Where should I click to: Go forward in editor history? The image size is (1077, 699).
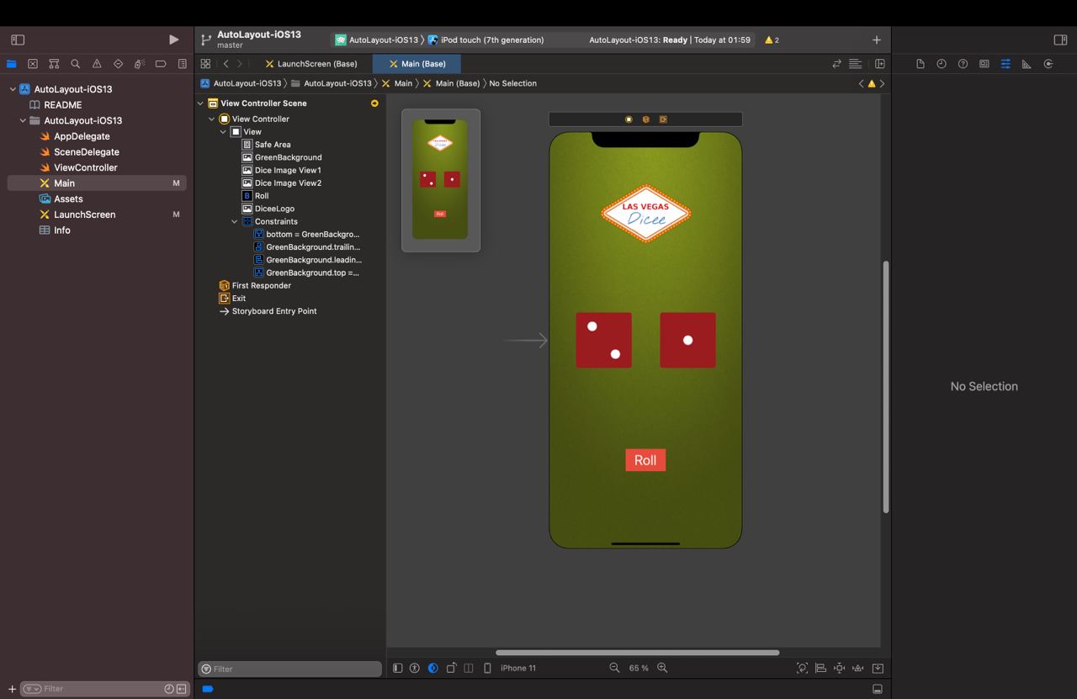coord(240,64)
